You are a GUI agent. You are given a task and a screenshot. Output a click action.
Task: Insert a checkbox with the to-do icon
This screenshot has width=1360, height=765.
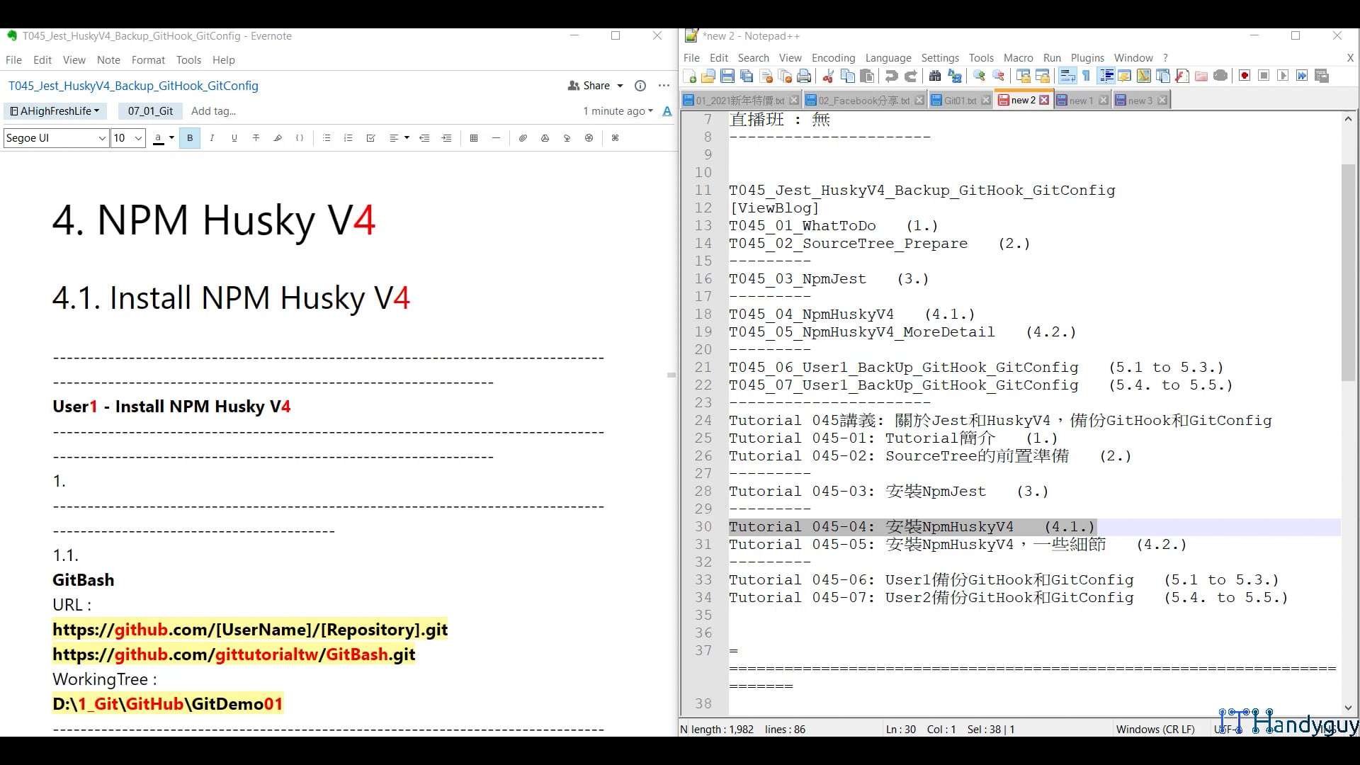click(x=370, y=138)
